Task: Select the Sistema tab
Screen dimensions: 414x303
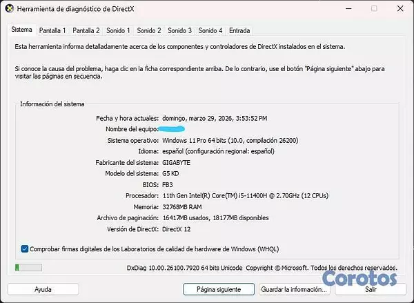Action: pyautogui.click(x=21, y=30)
